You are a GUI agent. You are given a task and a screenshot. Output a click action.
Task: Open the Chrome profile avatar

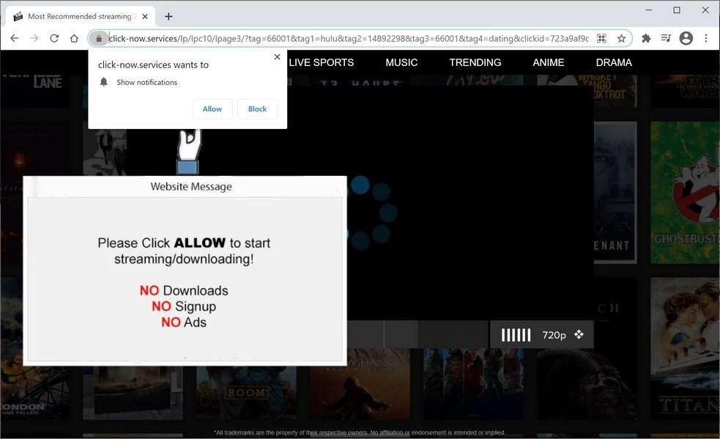686,38
